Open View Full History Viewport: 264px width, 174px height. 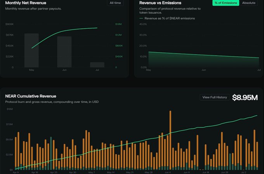(215, 97)
